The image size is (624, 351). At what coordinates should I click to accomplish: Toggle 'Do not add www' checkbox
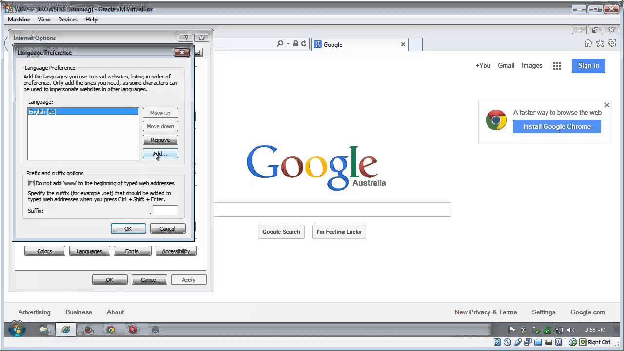(x=31, y=183)
